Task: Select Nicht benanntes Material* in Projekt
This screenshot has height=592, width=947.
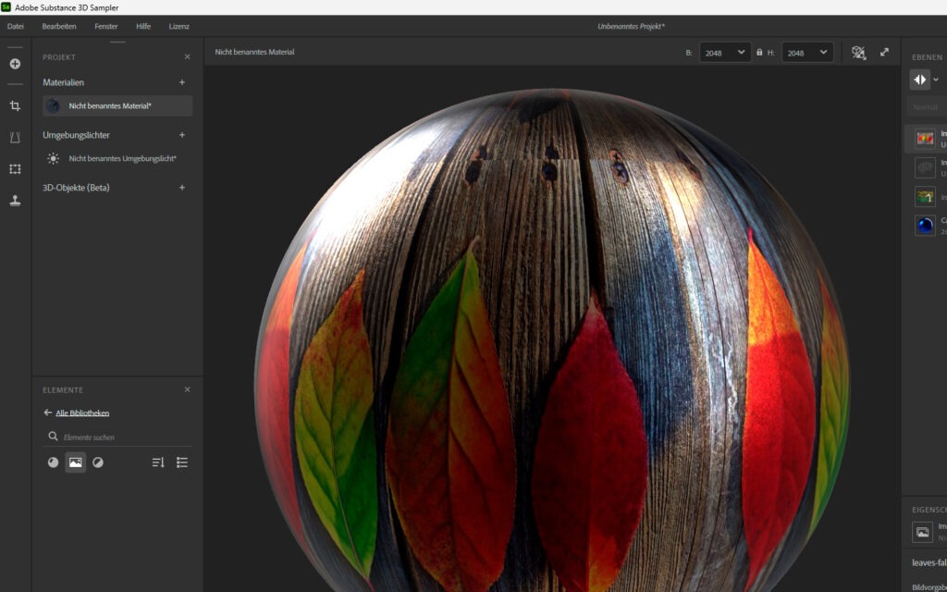Action: point(117,105)
